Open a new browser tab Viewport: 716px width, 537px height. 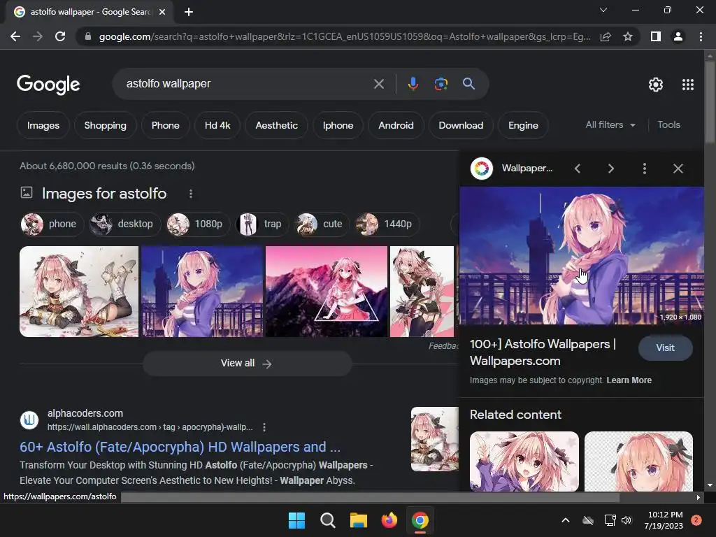point(189,12)
